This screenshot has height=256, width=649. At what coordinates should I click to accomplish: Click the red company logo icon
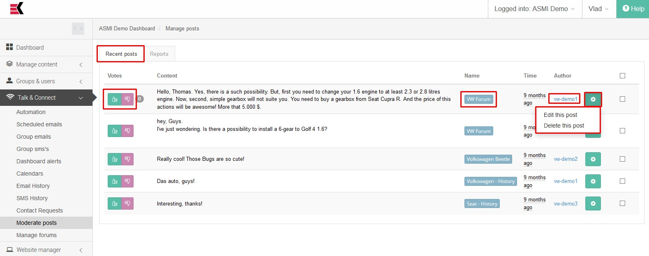coord(17,8)
